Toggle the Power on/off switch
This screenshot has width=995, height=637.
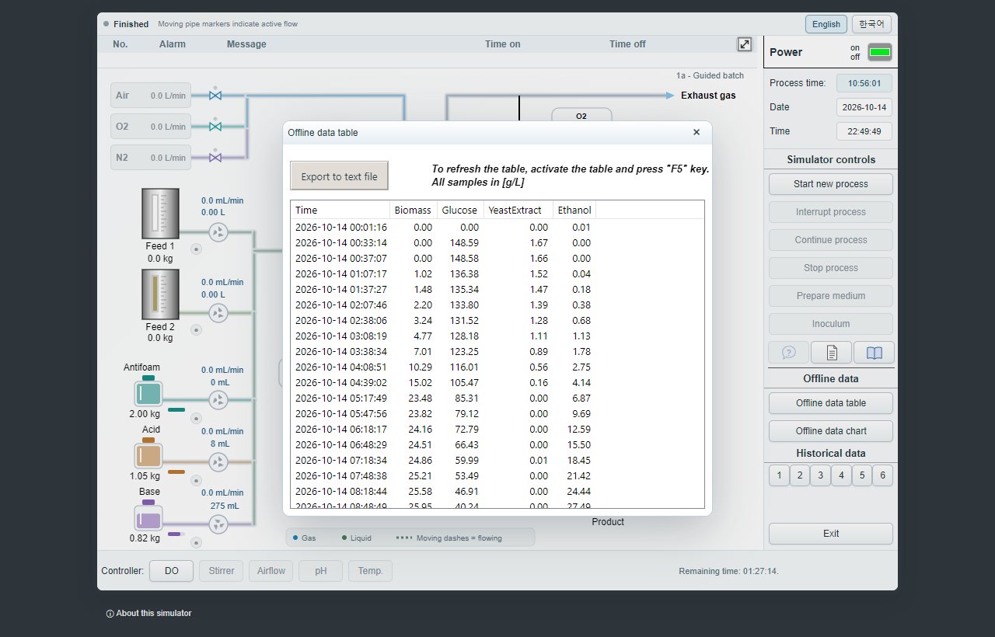880,52
